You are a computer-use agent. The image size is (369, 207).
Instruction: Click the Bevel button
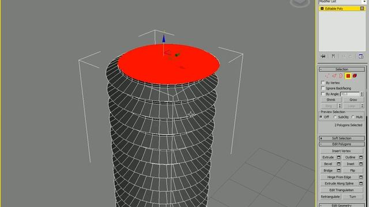pyautogui.click(x=328, y=164)
